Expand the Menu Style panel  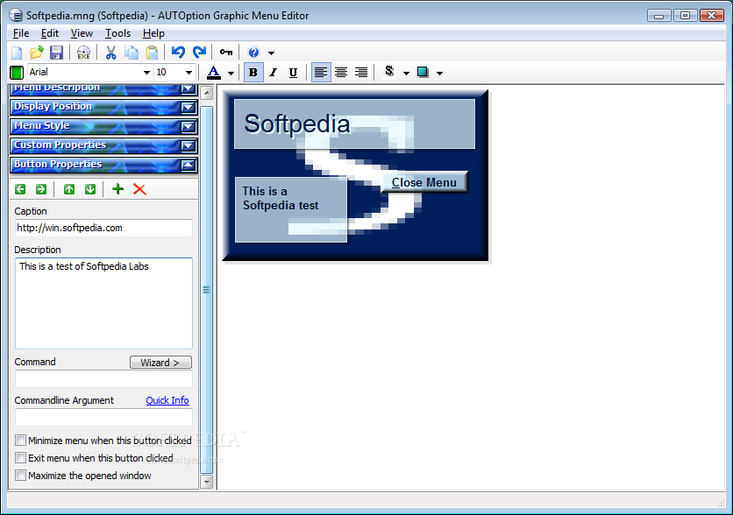[x=188, y=126]
